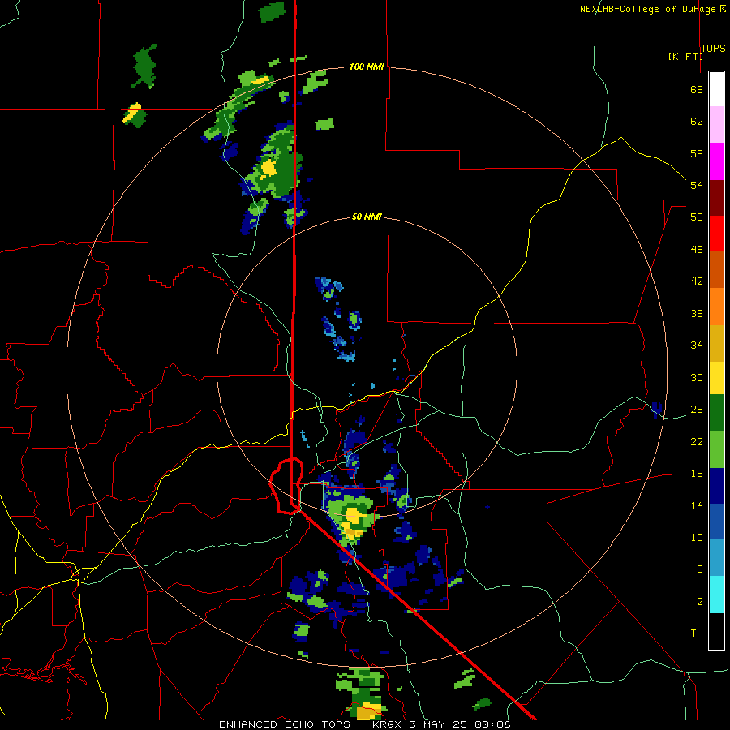Click the small navy echo near the east ring edge
Image resolution: width=730 pixels, height=730 pixels.
[656, 410]
